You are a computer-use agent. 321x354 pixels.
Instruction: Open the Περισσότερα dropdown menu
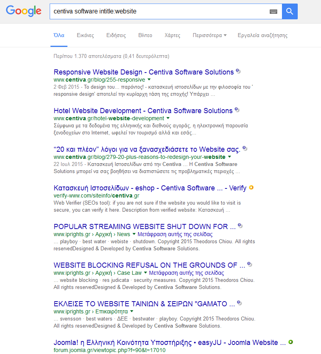209,35
